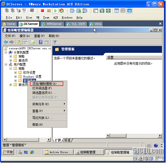Image resolution: width=166 pixels, height=163 pixels.
Task: Open the 文件(F) menu
Action: pyautogui.click(x=10, y=36)
